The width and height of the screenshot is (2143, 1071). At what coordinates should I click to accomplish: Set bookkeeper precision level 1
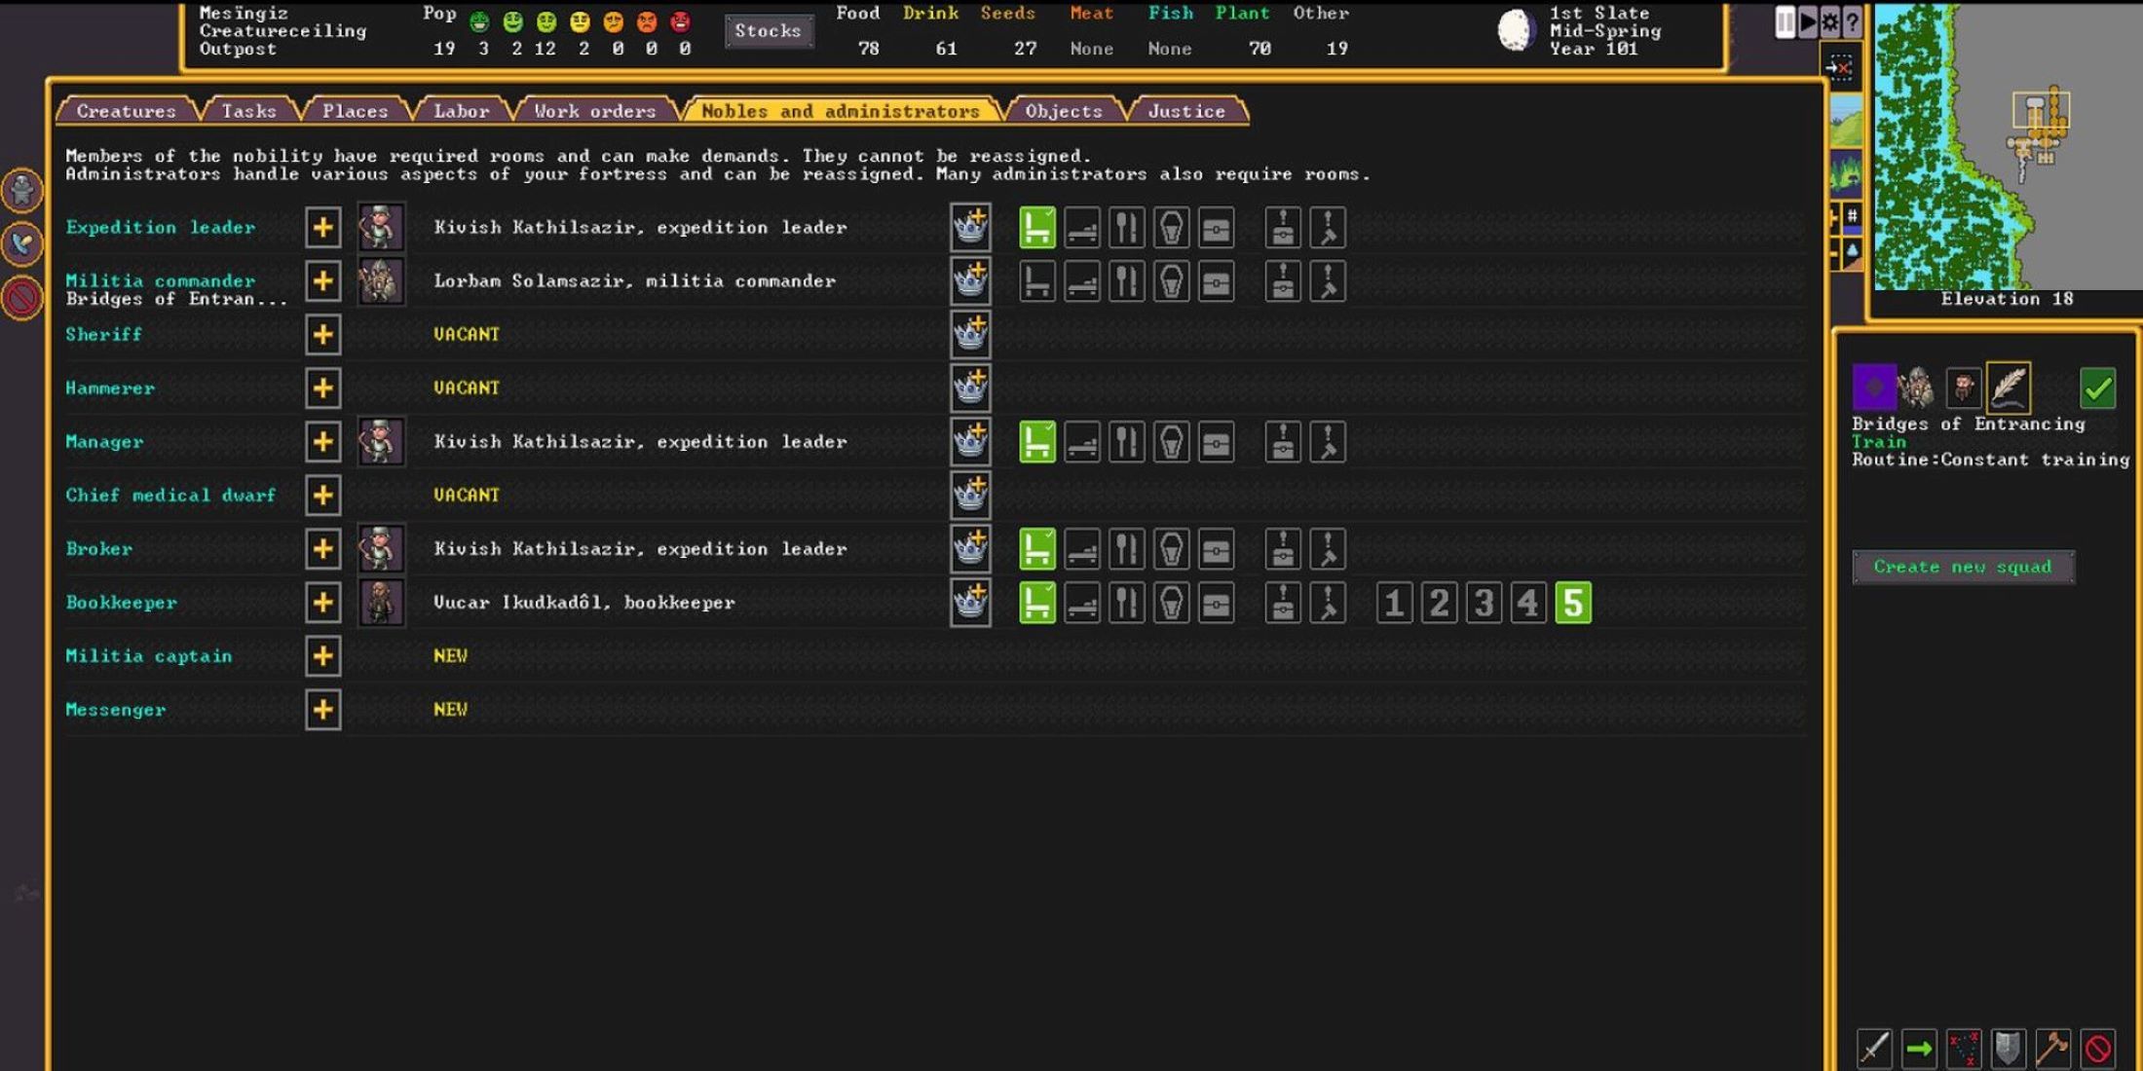tap(1394, 603)
